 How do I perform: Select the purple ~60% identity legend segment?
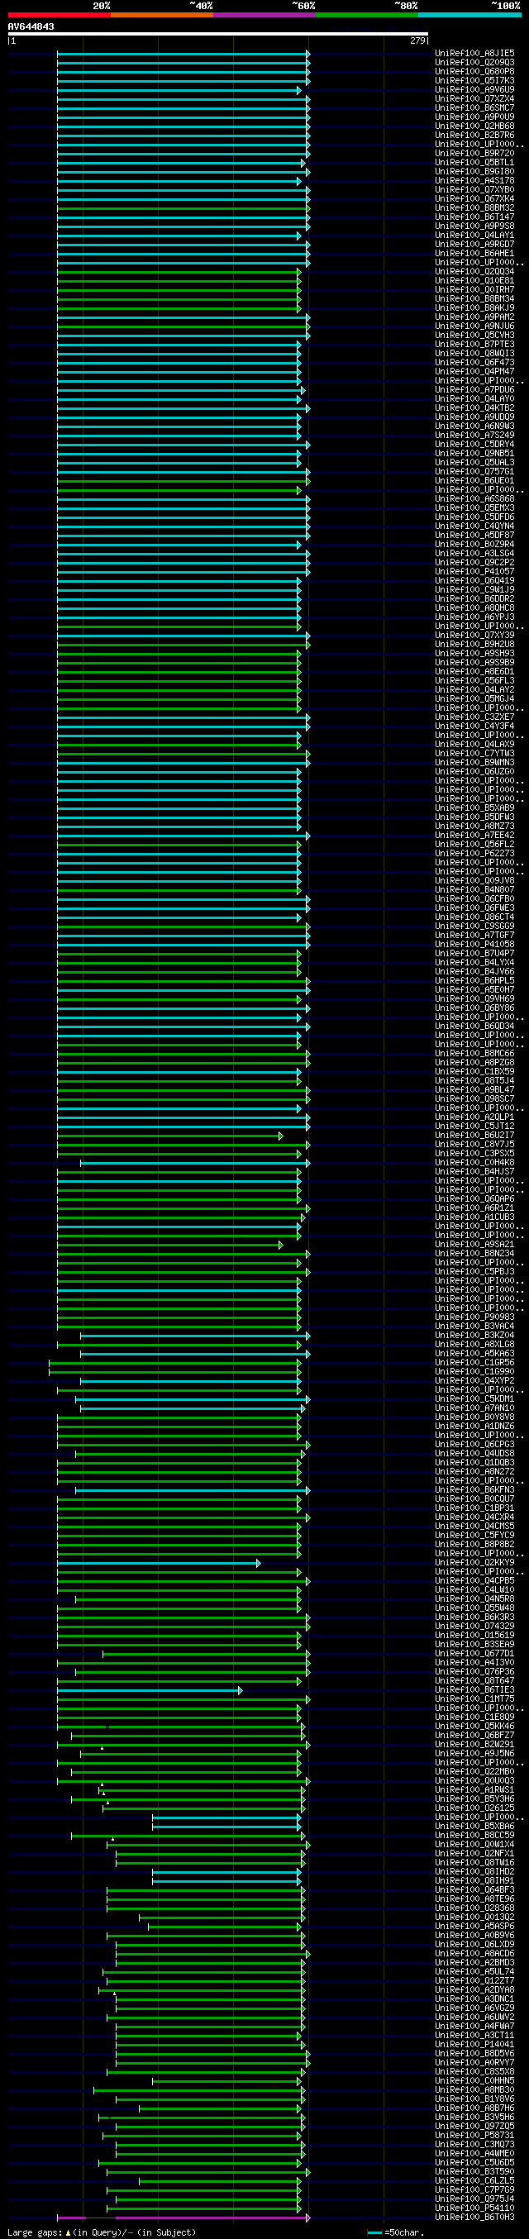265,15
